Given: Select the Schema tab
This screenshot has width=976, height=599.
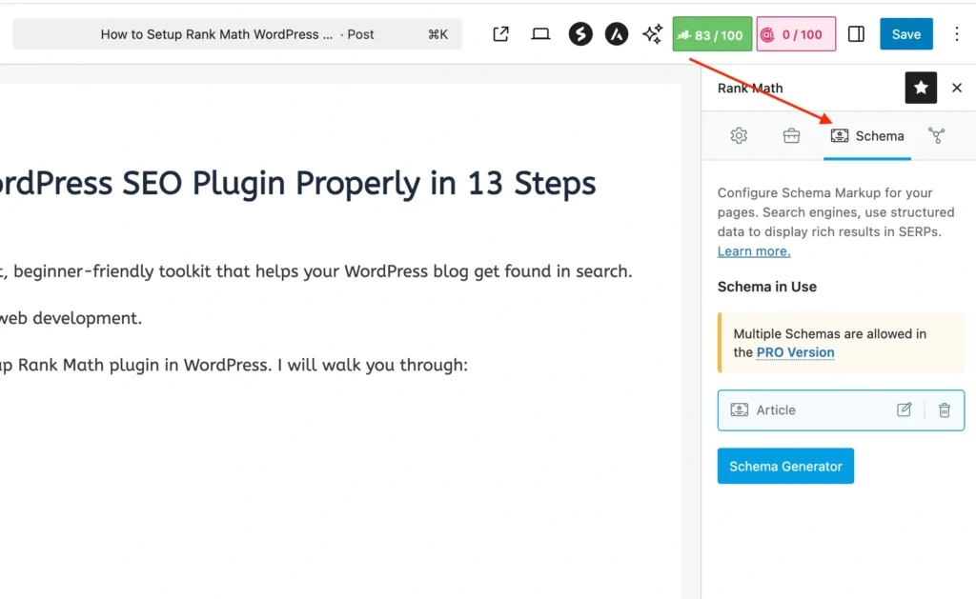Looking at the screenshot, I should click(x=867, y=136).
